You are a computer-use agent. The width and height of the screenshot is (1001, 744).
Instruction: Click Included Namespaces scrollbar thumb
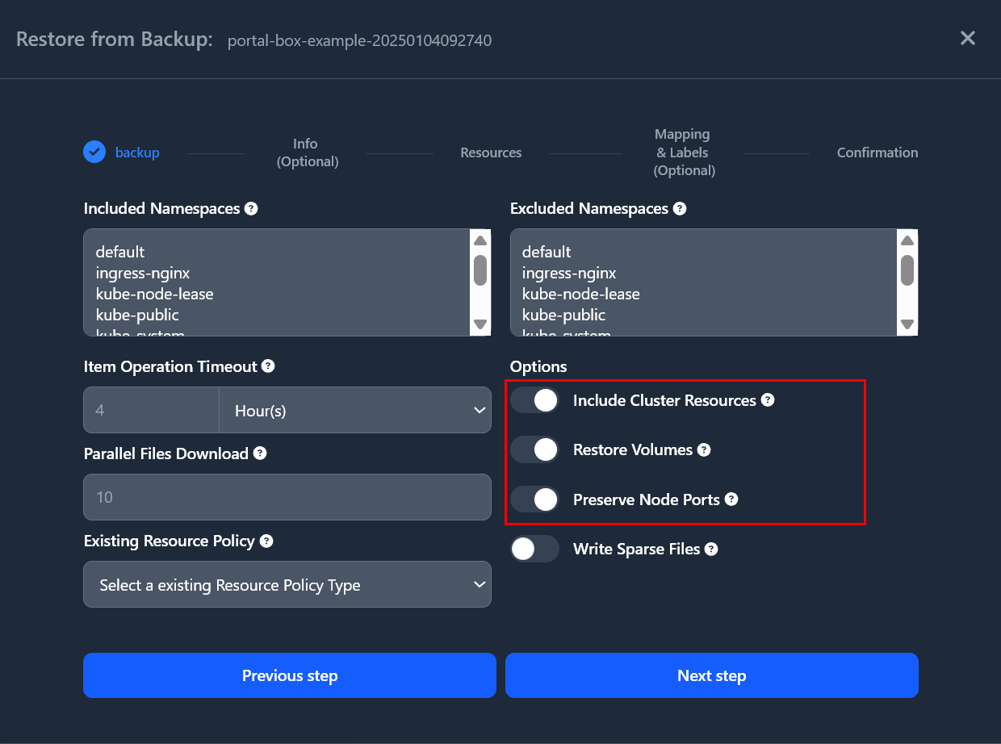pos(480,270)
